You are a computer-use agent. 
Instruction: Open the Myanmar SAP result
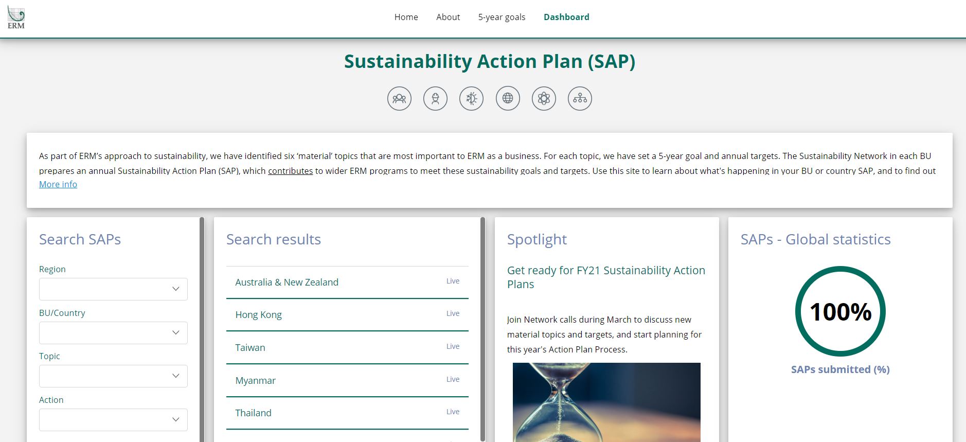coord(255,380)
